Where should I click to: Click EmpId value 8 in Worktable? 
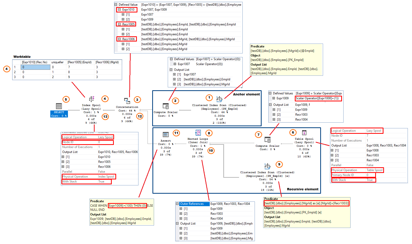pos(80,72)
